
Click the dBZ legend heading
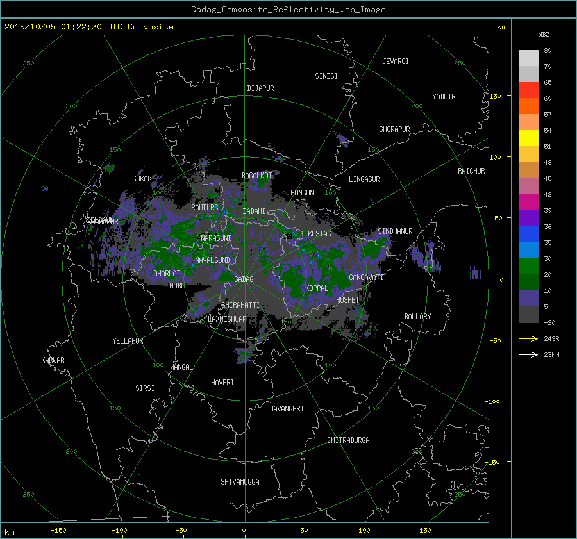[544, 34]
